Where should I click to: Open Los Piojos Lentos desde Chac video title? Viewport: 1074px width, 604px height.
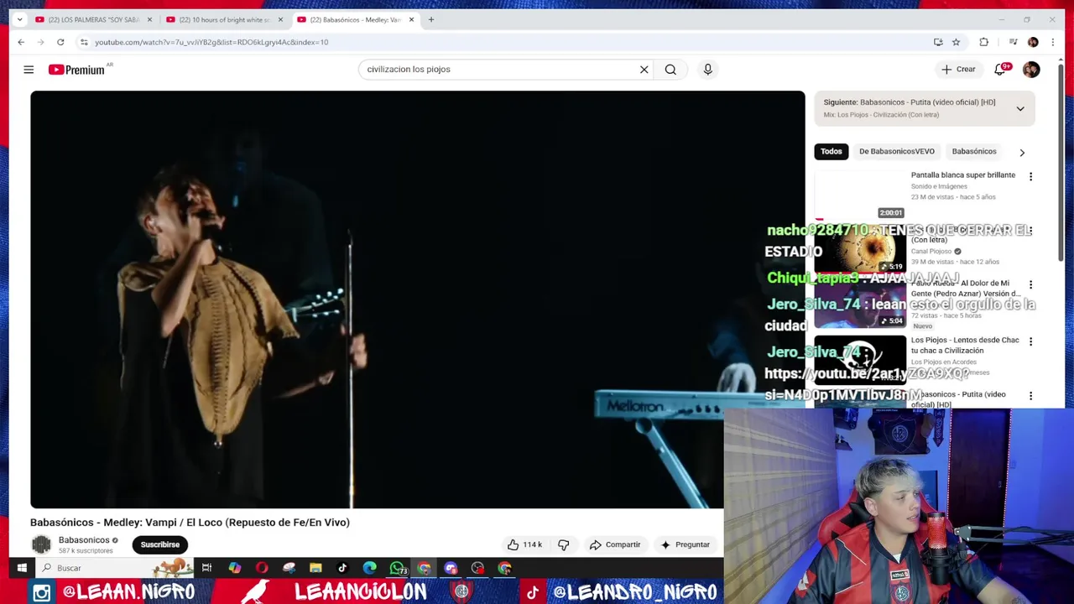[x=965, y=346]
